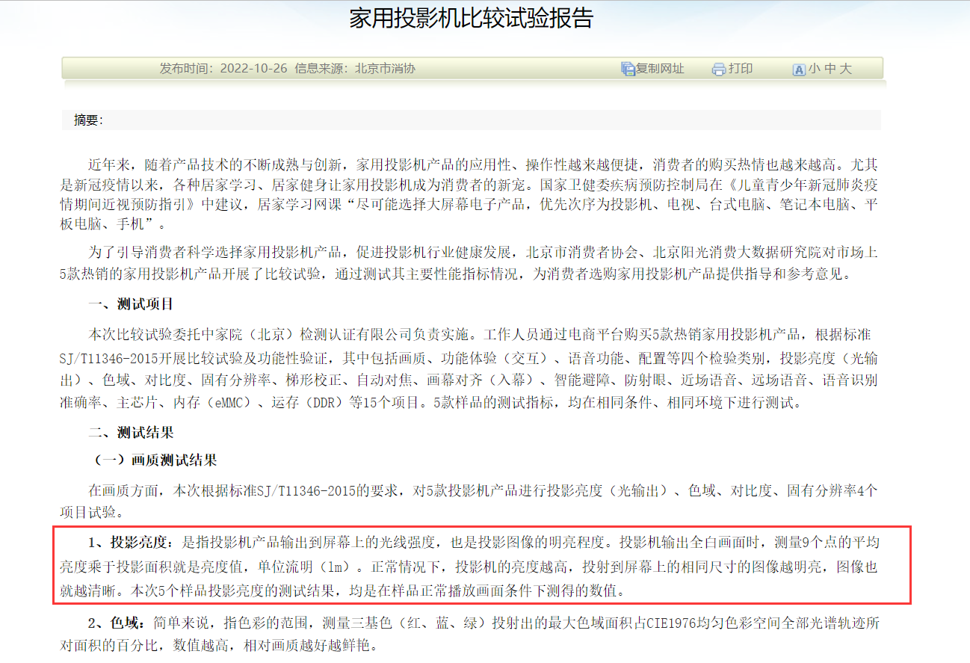
Task: Click the 发布时间：2022-10-26 text
Action: pyautogui.click(x=223, y=69)
